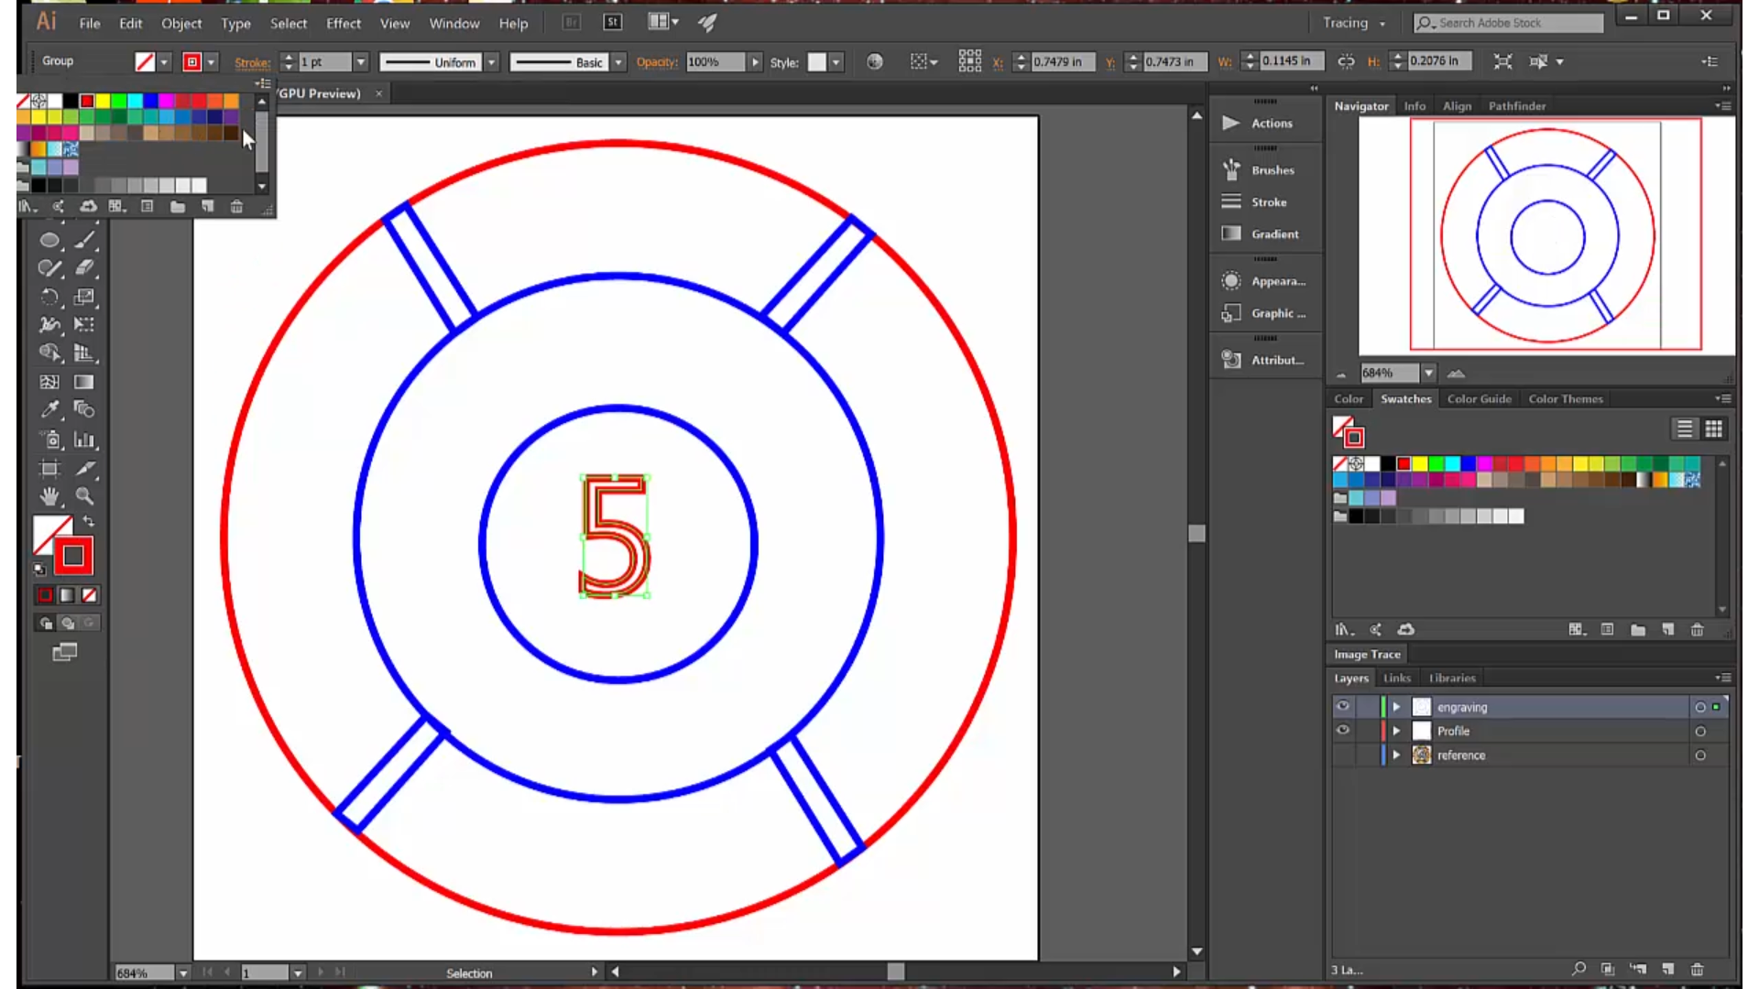
Task: Select the Zoom tool
Action: pyautogui.click(x=84, y=495)
